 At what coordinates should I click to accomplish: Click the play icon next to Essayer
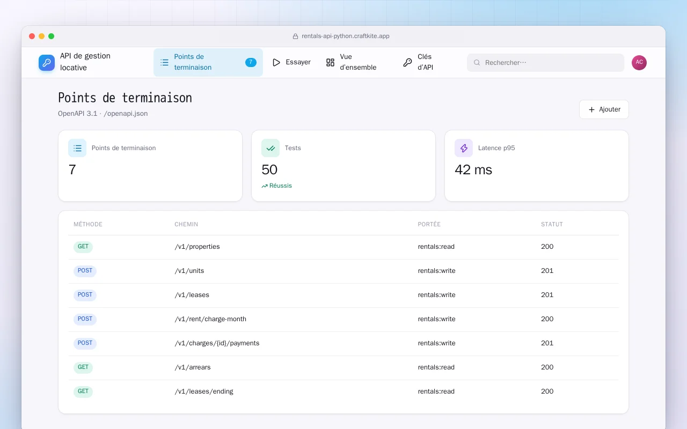276,63
